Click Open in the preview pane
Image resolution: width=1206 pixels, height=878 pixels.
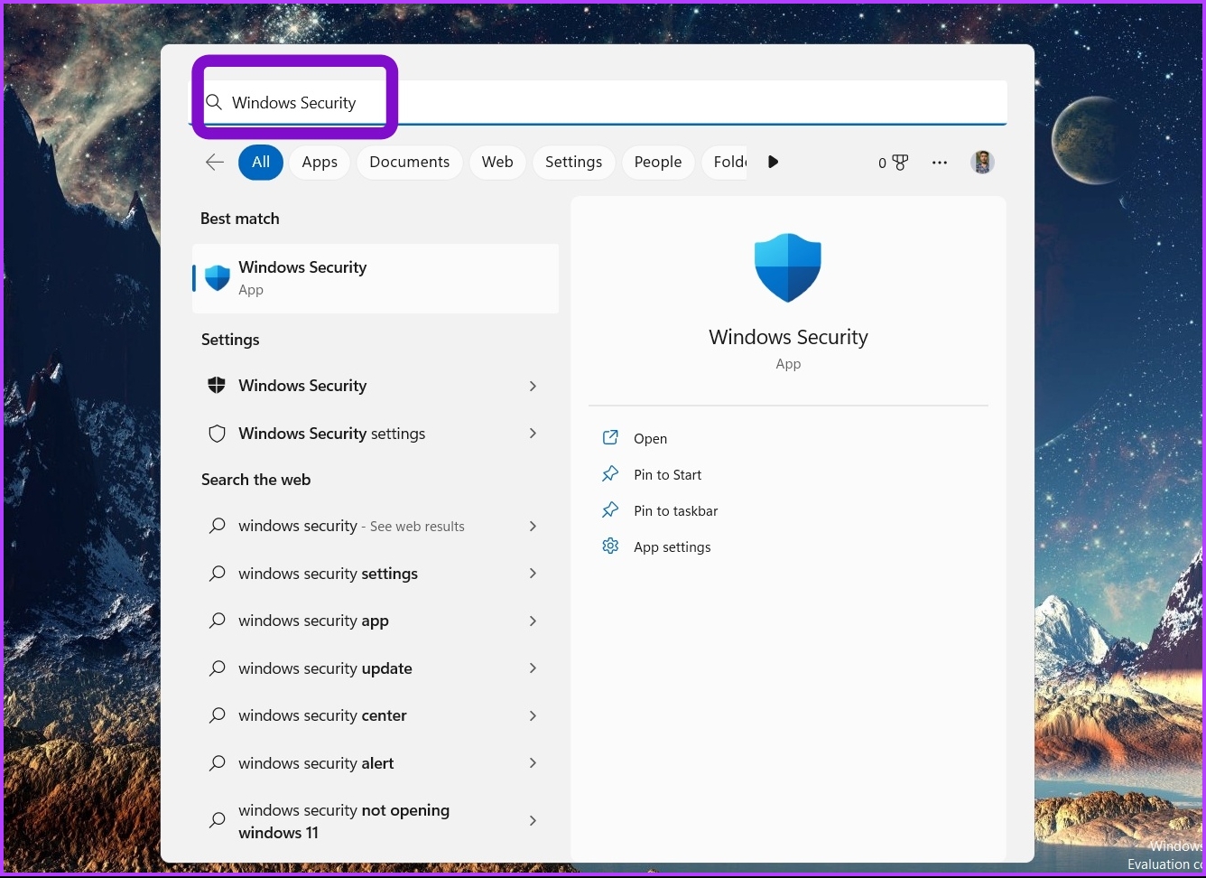[650, 438]
